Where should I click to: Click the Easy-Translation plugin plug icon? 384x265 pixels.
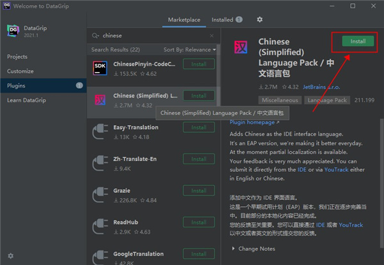click(100, 132)
